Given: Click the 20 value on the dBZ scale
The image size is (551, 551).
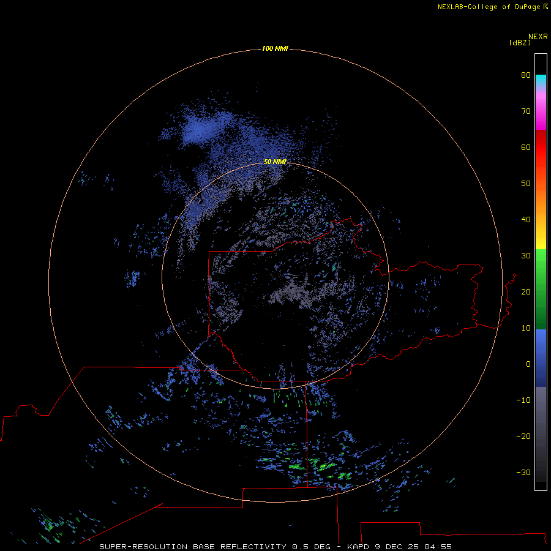Looking at the screenshot, I should coord(526,291).
